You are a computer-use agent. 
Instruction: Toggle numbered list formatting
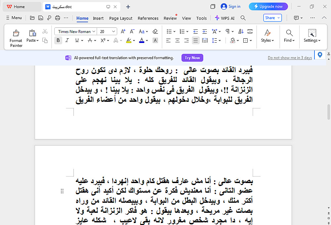182,32
